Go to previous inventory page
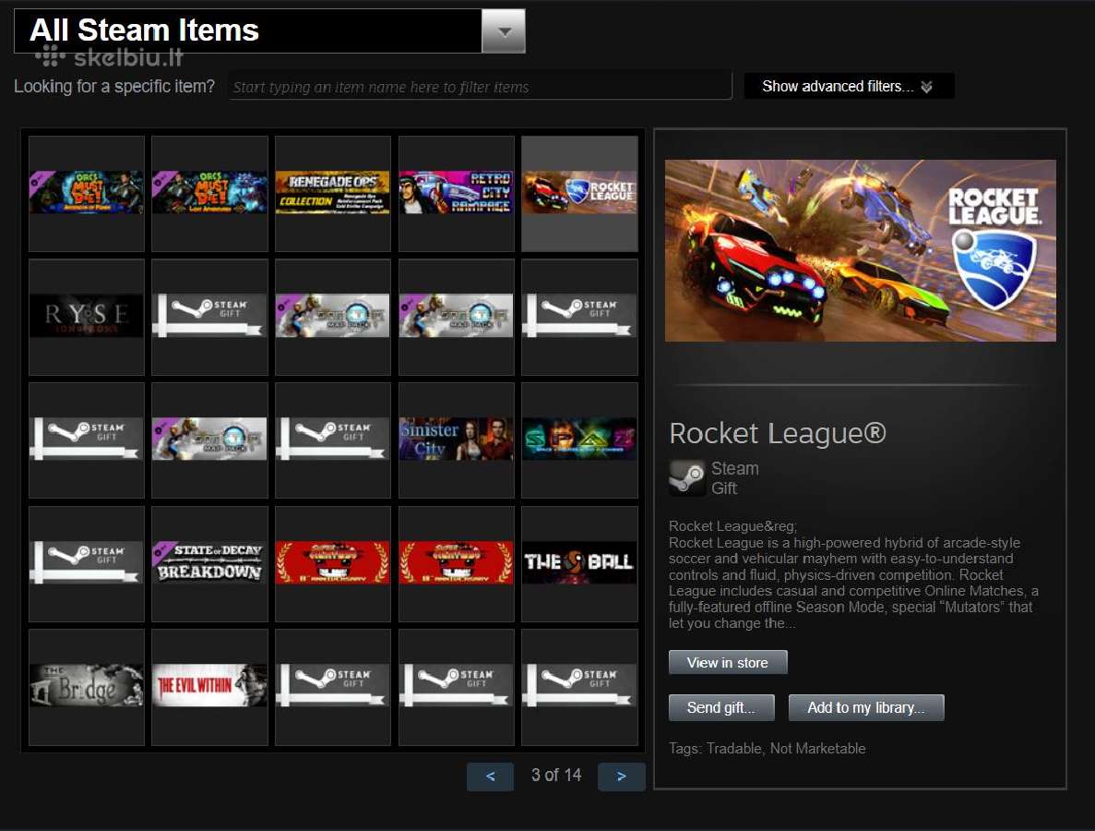Viewport: 1095px width, 831px height. click(x=490, y=777)
